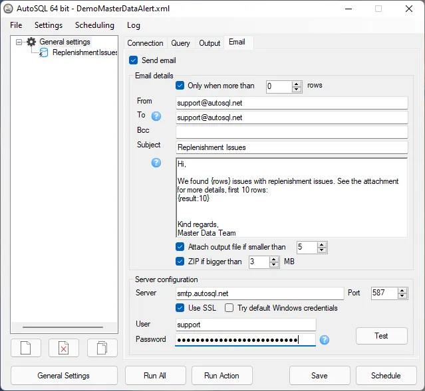Click the help icon beside email body
The image size is (425, 391).
coord(156,163)
